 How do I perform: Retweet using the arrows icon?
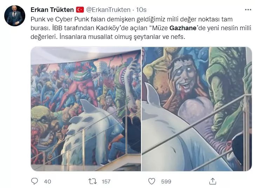pos(93,181)
